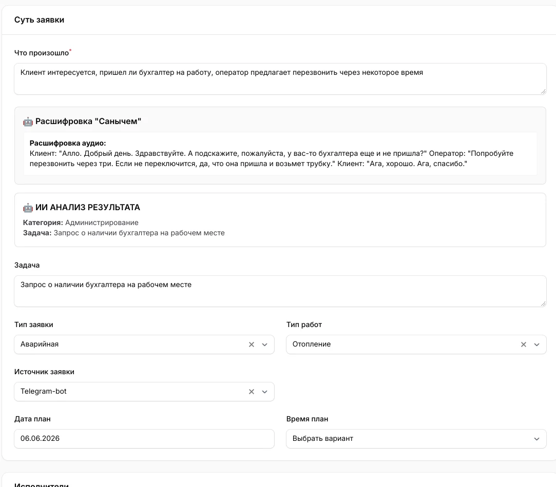Click the Что произошло resize handle
The height and width of the screenshot is (487, 556).
(x=543, y=91)
